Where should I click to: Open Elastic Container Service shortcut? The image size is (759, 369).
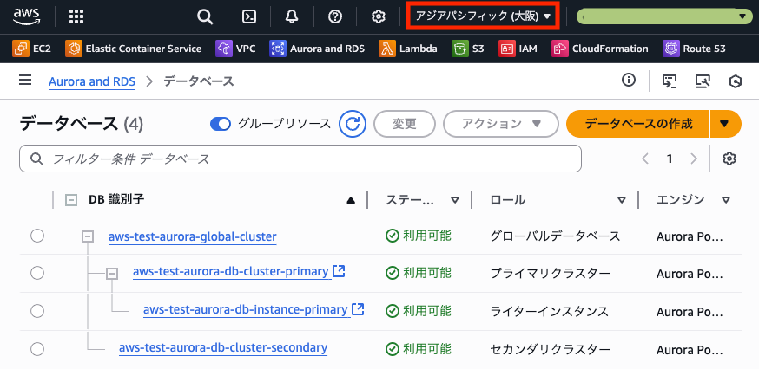coord(133,49)
